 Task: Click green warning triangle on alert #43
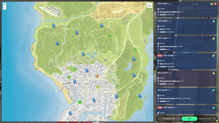coord(214,21)
